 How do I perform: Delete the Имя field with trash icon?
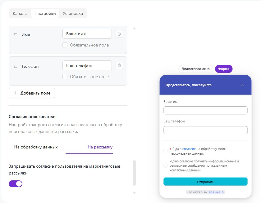pos(119,34)
